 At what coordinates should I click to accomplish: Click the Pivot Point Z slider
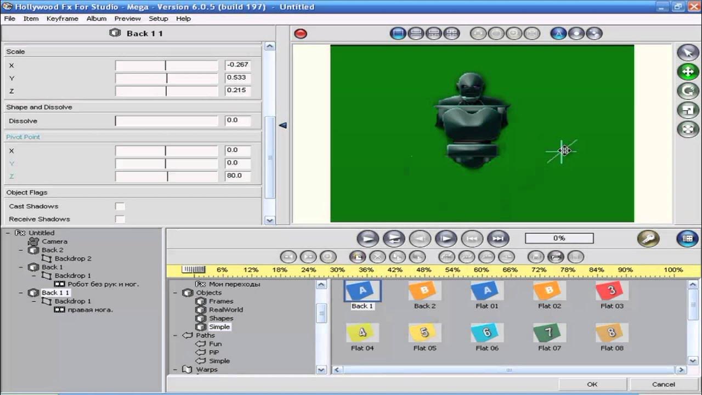pos(166,176)
